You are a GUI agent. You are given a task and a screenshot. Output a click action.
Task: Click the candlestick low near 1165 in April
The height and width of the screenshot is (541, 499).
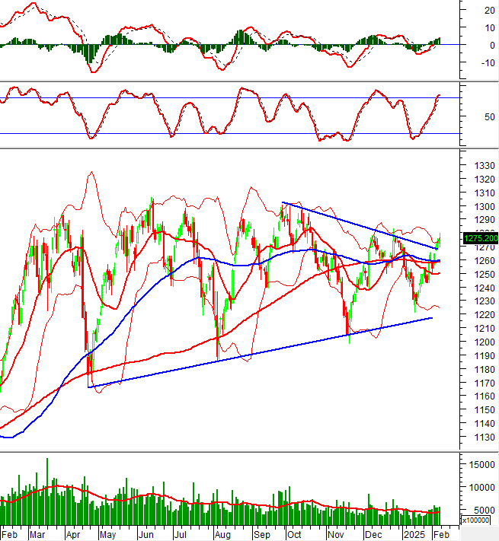point(90,384)
